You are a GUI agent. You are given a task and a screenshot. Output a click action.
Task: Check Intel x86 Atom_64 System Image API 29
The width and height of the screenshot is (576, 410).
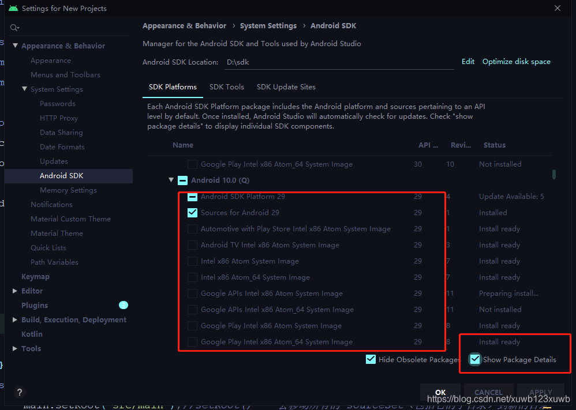point(192,277)
